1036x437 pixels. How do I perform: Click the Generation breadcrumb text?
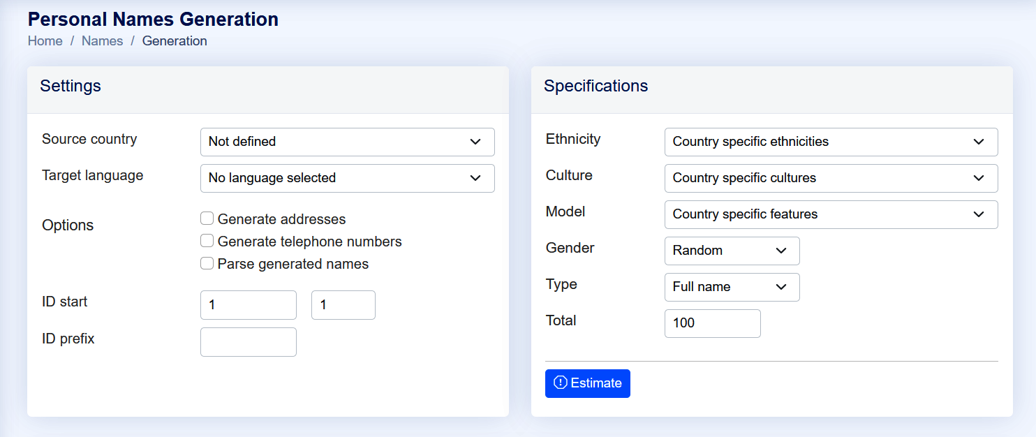pyautogui.click(x=175, y=40)
